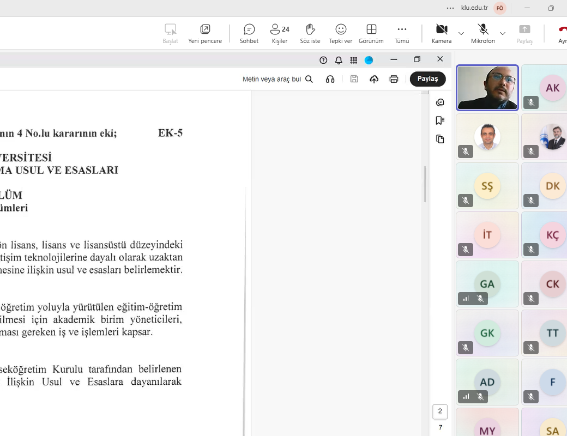The image size is (567, 436).
Task: Expand Mikrofon options dropdown arrow
Action: [x=503, y=34]
